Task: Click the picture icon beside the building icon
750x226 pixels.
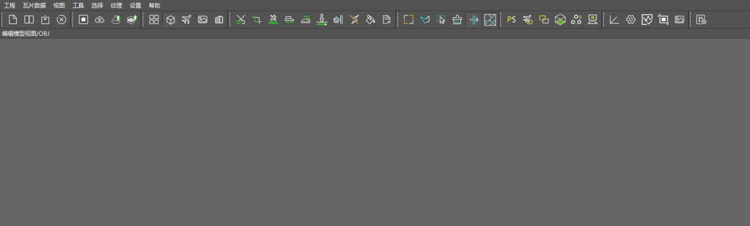Action: [x=203, y=20]
